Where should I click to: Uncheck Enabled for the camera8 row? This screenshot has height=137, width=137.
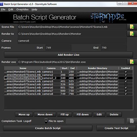[126, 94]
